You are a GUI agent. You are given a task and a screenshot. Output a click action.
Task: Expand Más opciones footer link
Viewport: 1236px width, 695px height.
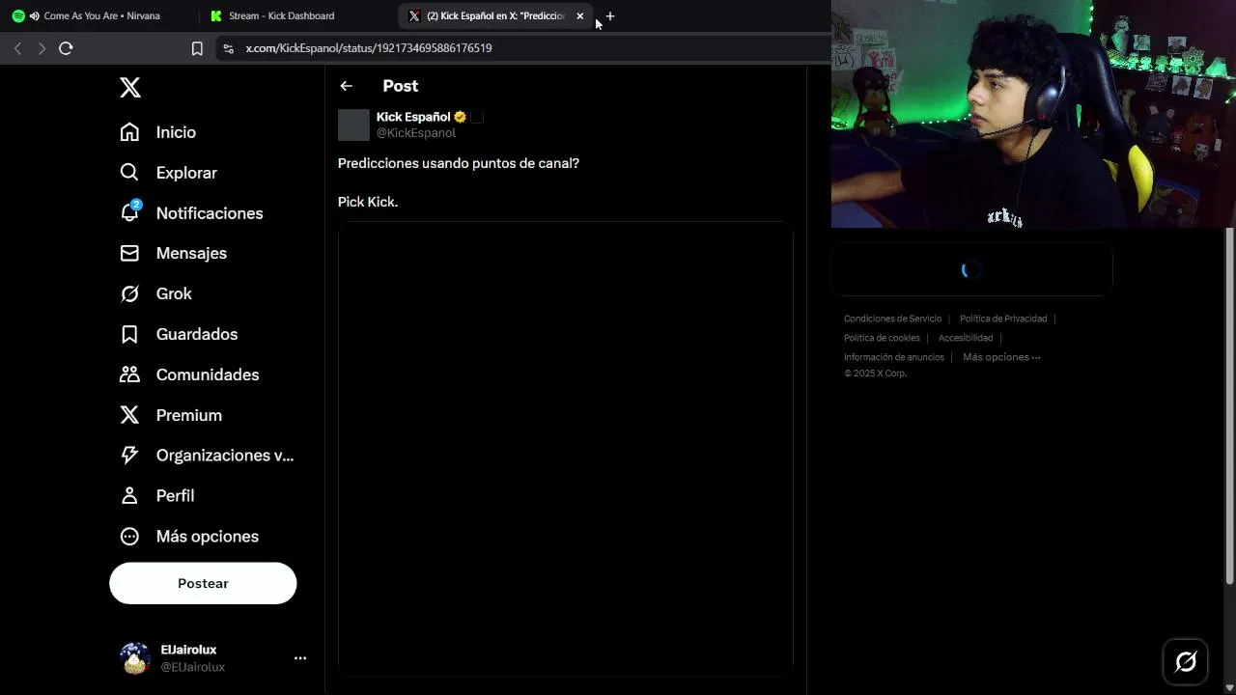pyautogui.click(x=1001, y=357)
